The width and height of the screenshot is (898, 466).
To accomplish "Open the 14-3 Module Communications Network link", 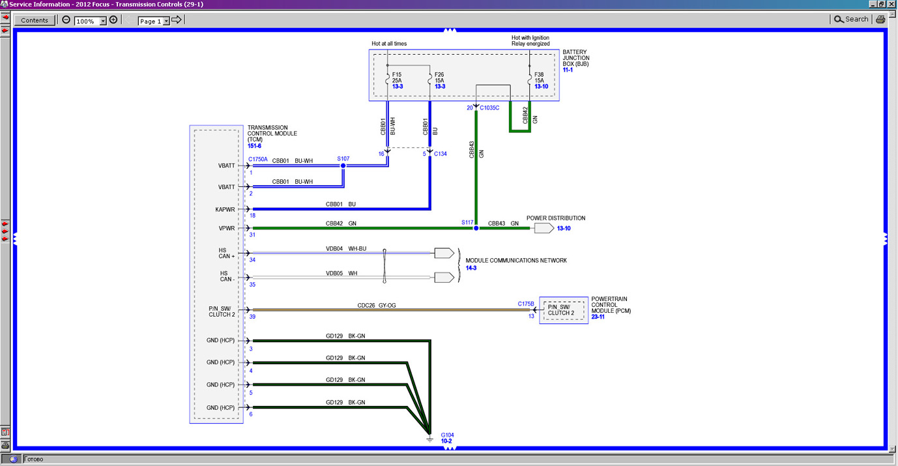I will (471, 268).
